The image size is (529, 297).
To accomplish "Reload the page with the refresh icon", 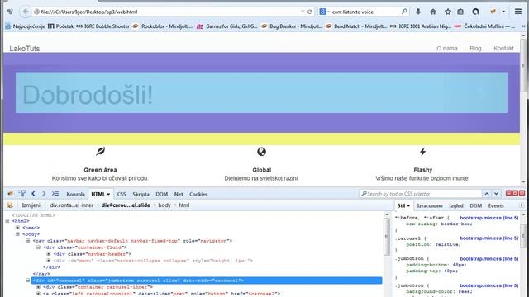I will (310, 12).
